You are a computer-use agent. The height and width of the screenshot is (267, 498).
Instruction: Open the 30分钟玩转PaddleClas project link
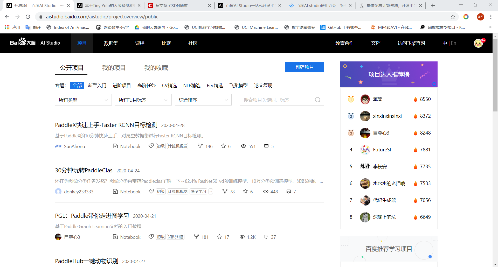84,170
